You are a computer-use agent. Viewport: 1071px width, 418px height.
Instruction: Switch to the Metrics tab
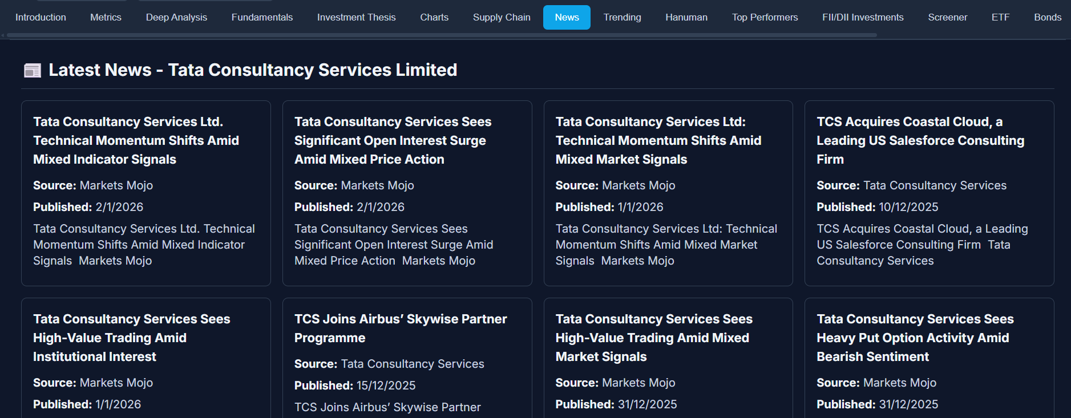[x=106, y=17]
